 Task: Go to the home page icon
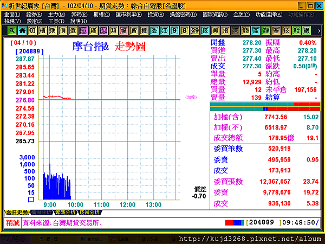(x=22, y=31)
